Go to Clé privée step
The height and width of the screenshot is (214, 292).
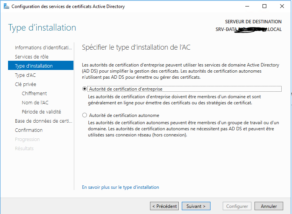tap(26, 84)
